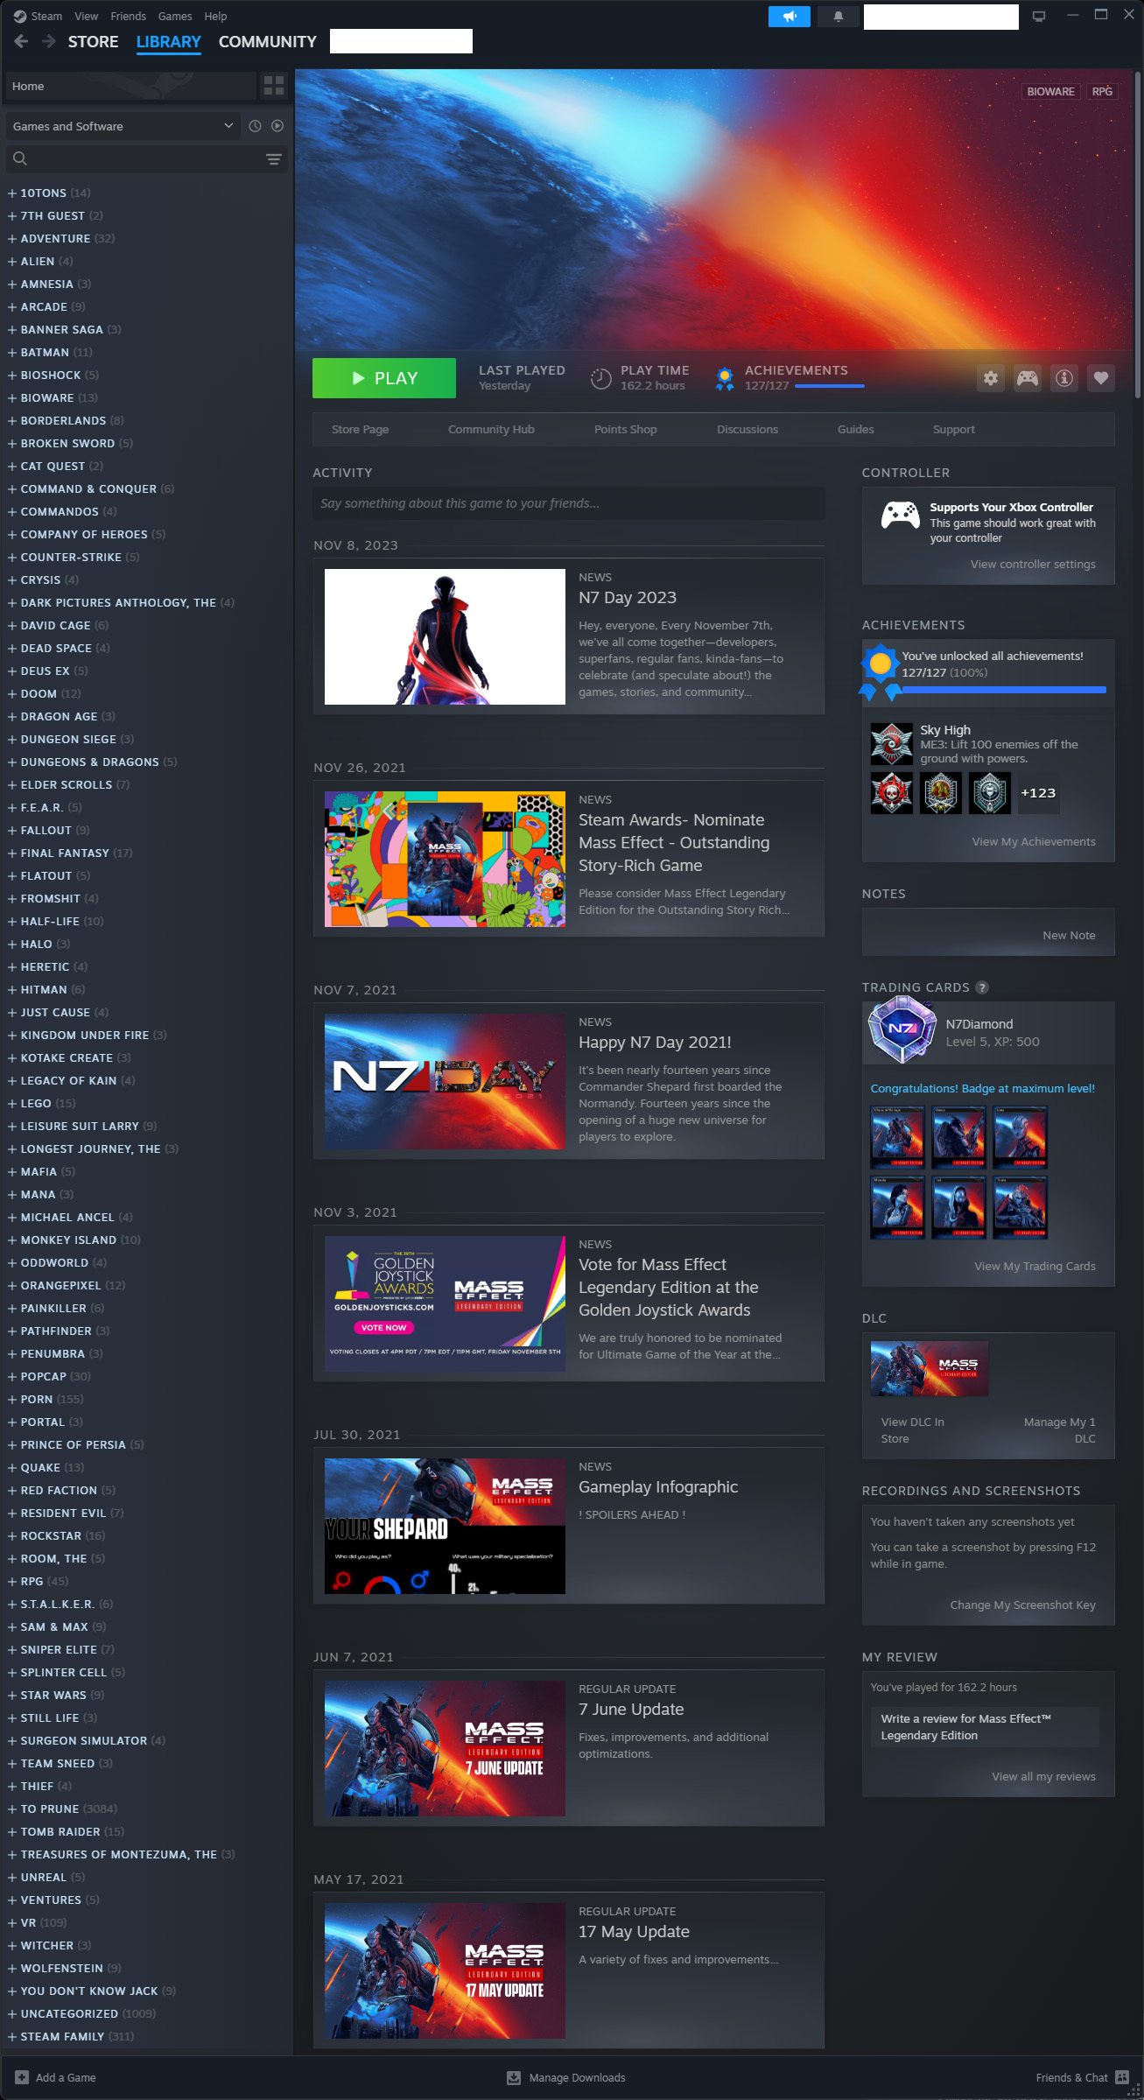
Task: Click the green PLAY button
Action: (384, 378)
